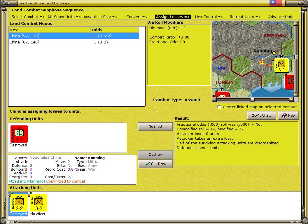Open the 2-D-10 Charts
Image resolution: width=308 pixels, height=224 pixels.
pyautogui.click(x=261, y=116)
